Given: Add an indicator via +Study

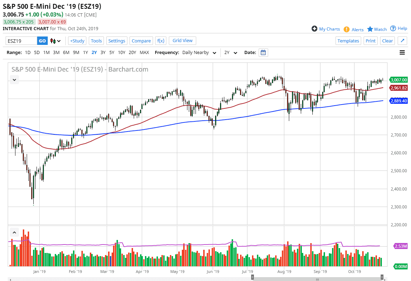Looking at the screenshot, I should click(77, 41).
